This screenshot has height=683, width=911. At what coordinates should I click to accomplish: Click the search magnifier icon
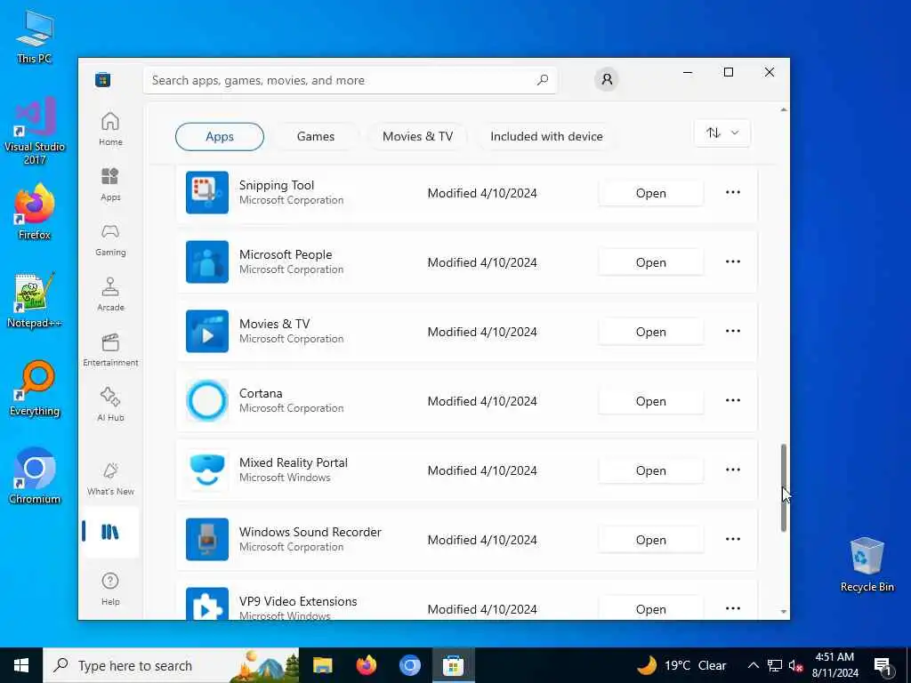point(542,80)
